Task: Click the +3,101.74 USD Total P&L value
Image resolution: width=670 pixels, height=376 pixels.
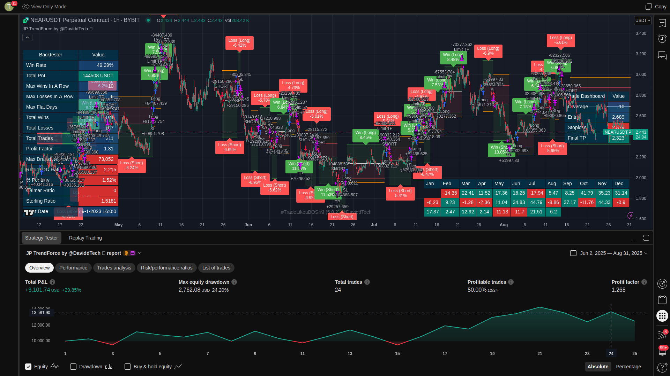Action: coord(42,290)
